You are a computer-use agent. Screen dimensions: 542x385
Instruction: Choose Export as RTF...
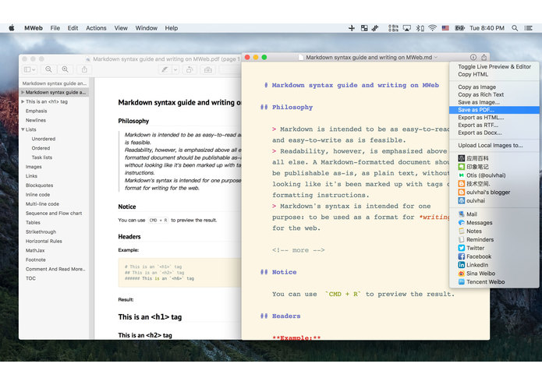[494, 125]
